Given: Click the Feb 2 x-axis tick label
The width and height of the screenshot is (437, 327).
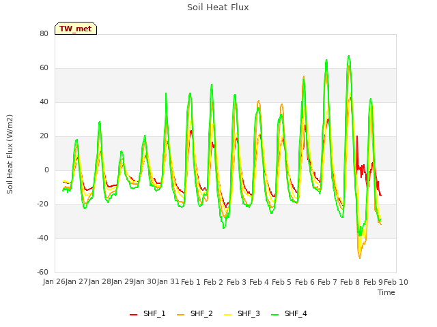Looking at the screenshot, I should click(x=214, y=282).
